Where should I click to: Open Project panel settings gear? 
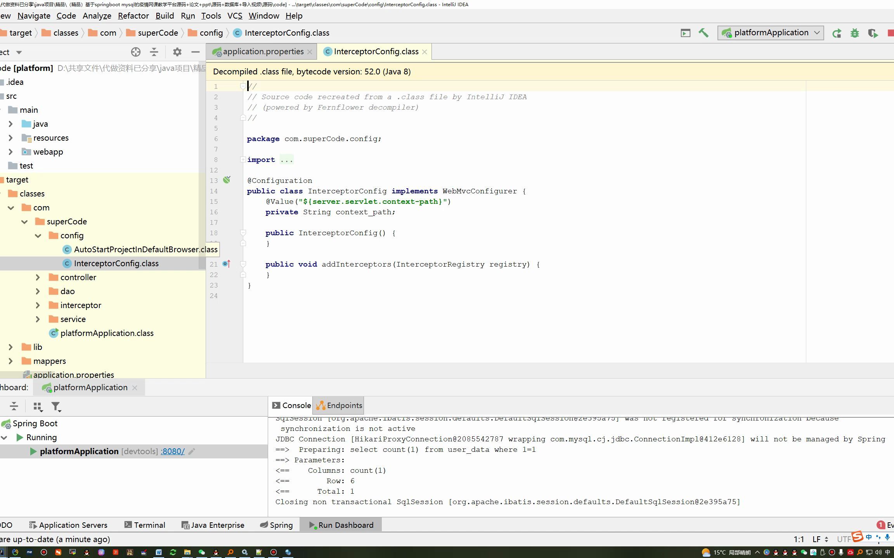[177, 52]
